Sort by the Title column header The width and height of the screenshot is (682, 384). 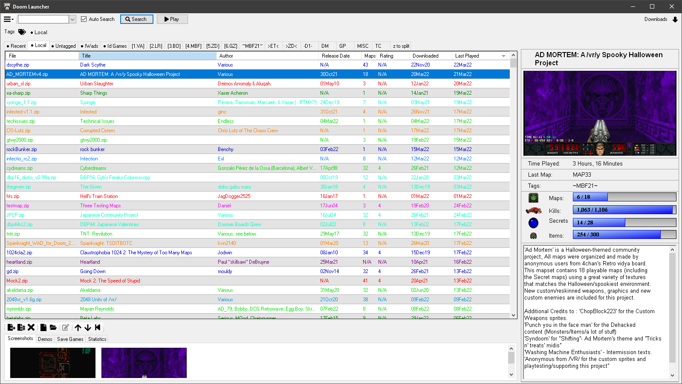(147, 56)
